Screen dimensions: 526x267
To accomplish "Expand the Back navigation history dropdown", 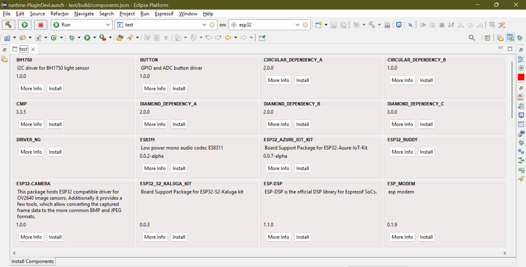I will click(236, 38).
